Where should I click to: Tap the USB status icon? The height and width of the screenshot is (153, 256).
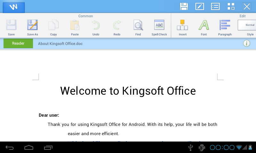[x=190, y=148]
